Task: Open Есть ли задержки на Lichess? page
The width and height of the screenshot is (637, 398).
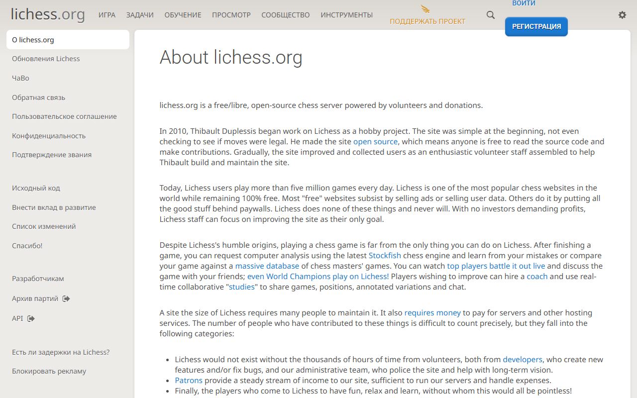Action: (x=61, y=352)
